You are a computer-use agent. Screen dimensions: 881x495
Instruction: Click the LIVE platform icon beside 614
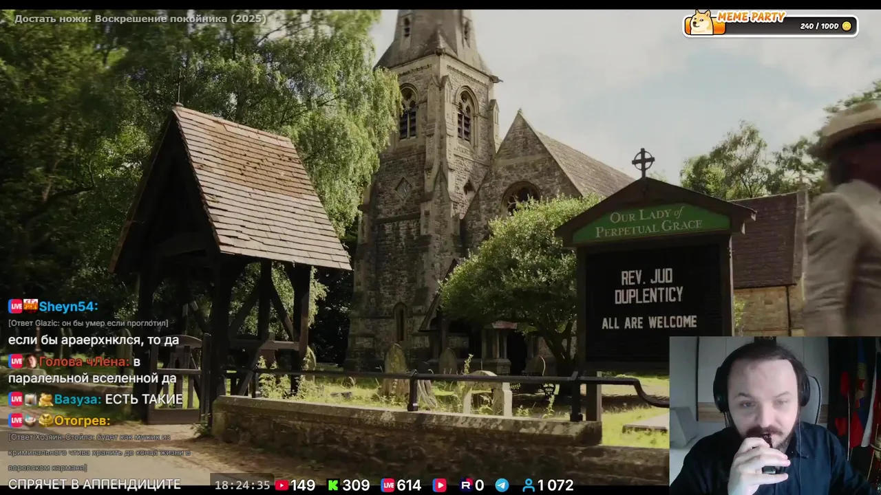pos(388,485)
